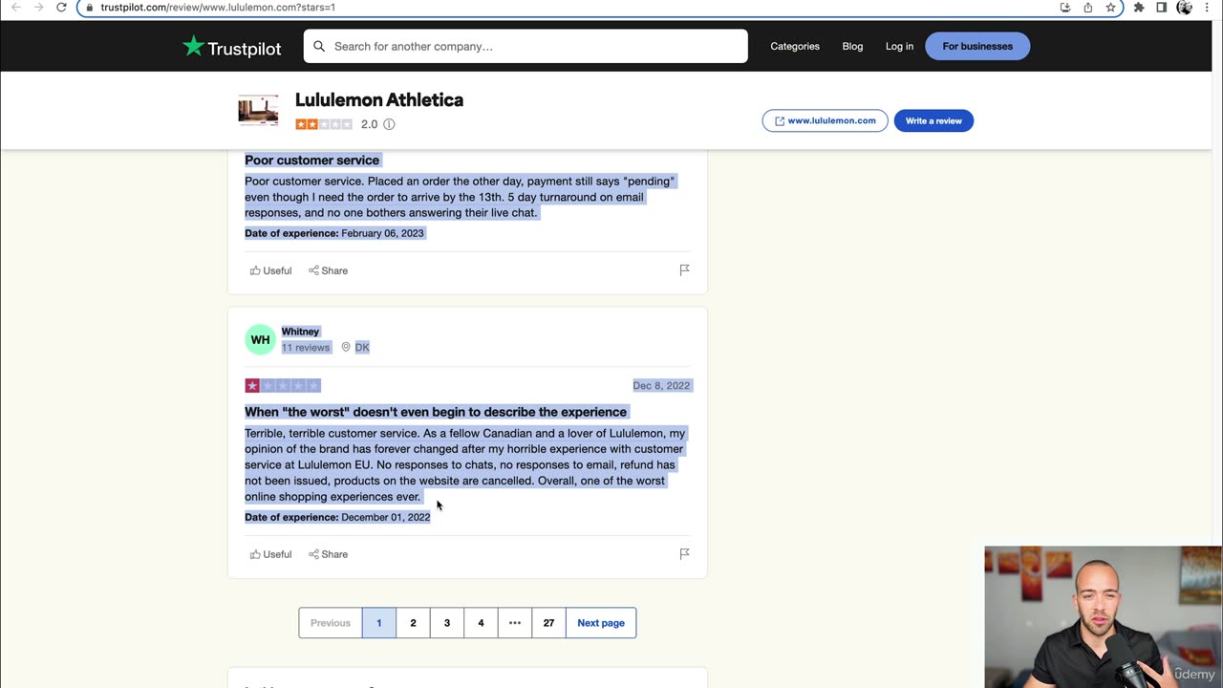Click the For businesses button
Image resolution: width=1223 pixels, height=688 pixels.
(x=977, y=46)
